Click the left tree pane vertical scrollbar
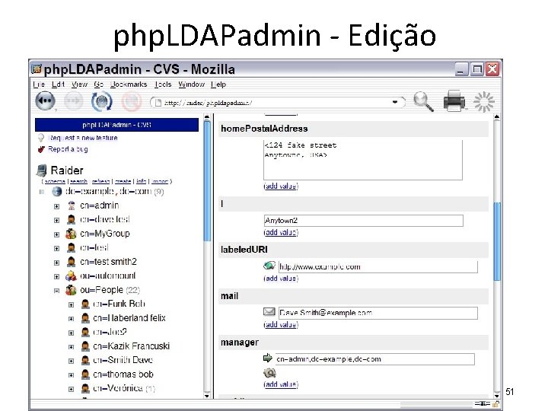548x411 pixels. [x=207, y=256]
